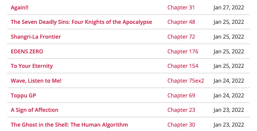Go to the EDENS ZERO series page

point(27,51)
